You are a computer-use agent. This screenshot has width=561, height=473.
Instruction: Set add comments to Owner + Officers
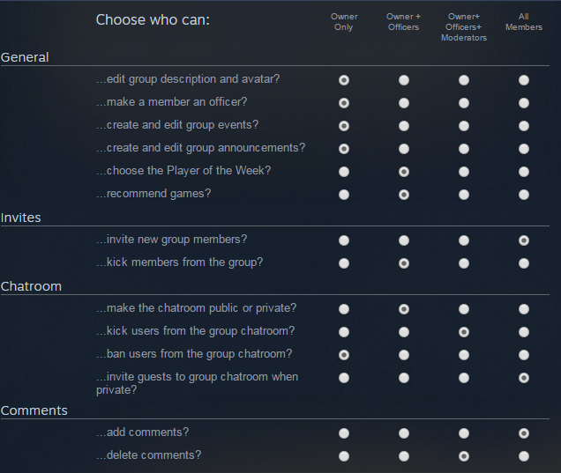pos(404,433)
